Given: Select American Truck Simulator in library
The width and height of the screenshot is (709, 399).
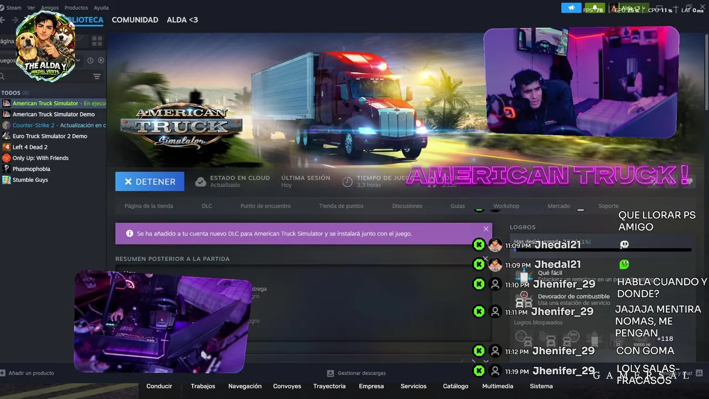Looking at the screenshot, I should tap(53, 103).
